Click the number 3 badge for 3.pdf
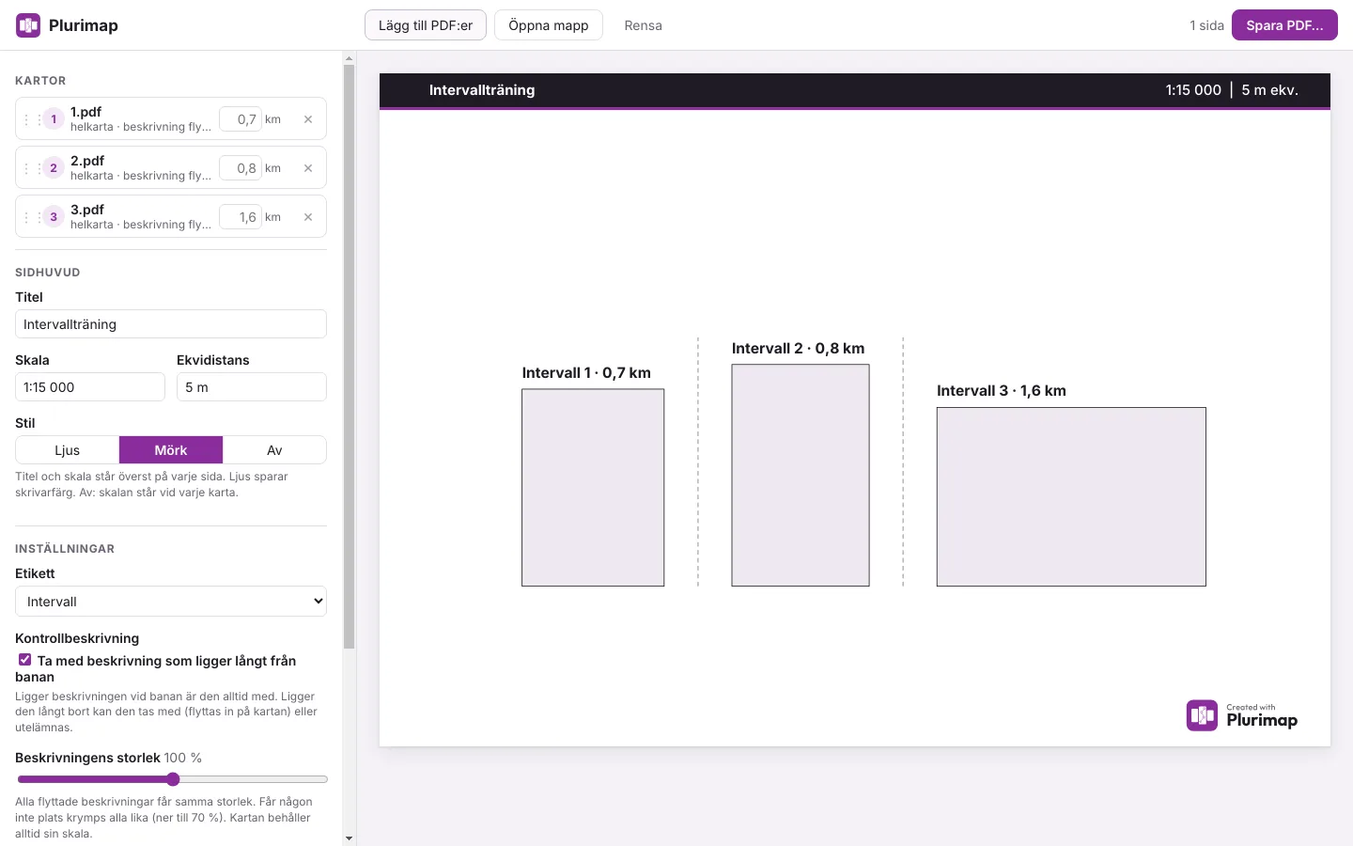This screenshot has height=846, width=1353. 54,217
